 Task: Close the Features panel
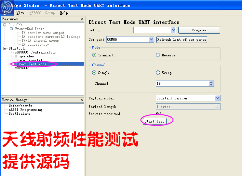82,19
